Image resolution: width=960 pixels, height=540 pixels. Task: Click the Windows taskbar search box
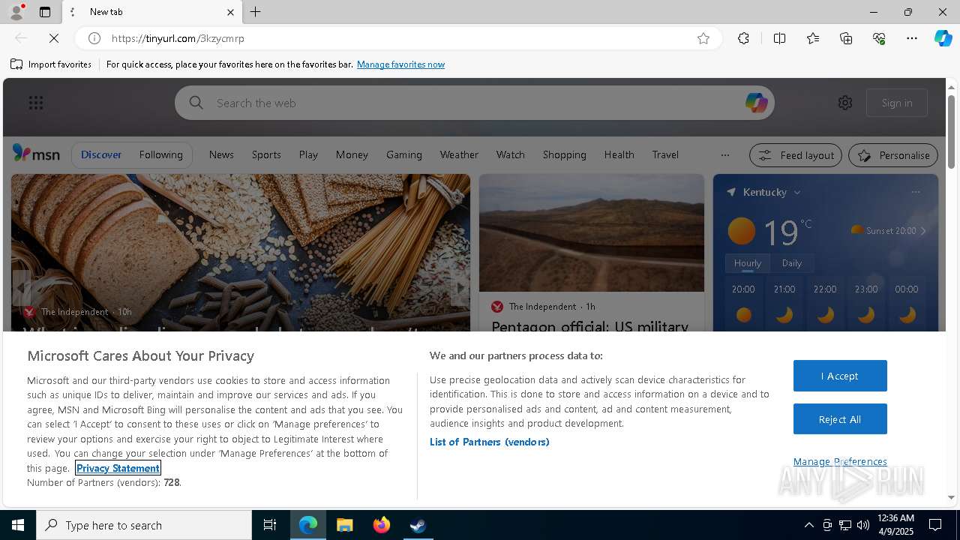[x=144, y=525]
